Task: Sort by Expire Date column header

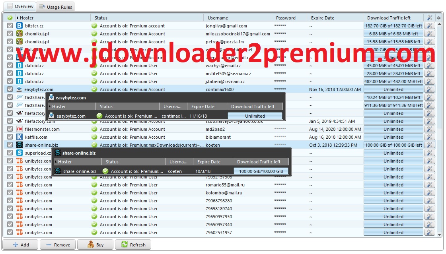Action: coord(335,17)
